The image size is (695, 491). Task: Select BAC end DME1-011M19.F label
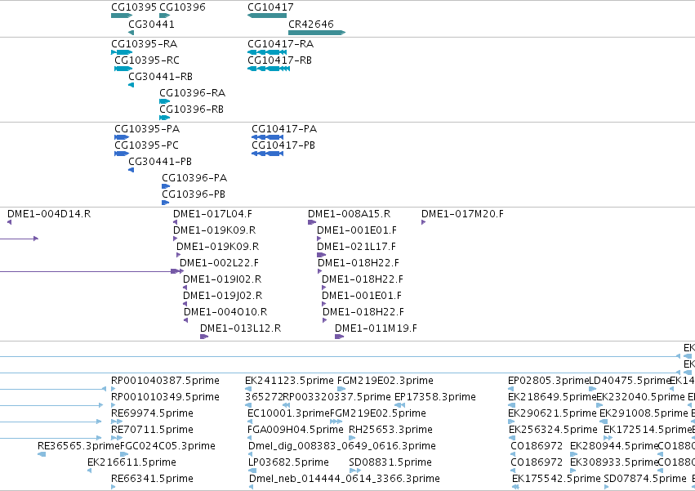coord(376,329)
